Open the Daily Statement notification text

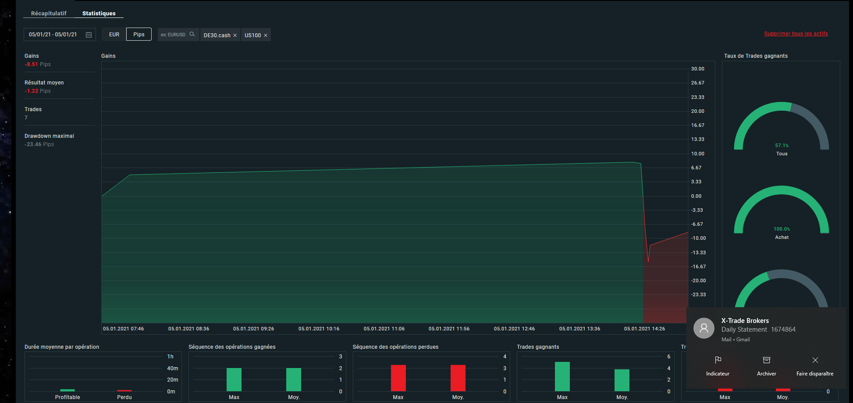[x=758, y=329]
